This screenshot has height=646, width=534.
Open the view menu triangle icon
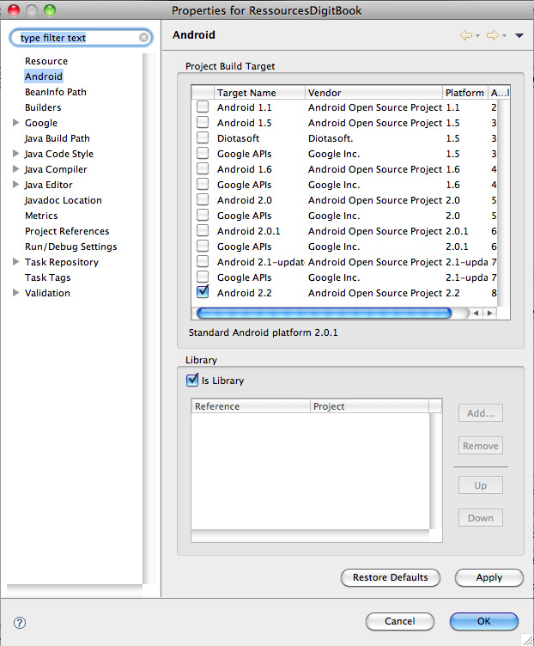click(519, 35)
